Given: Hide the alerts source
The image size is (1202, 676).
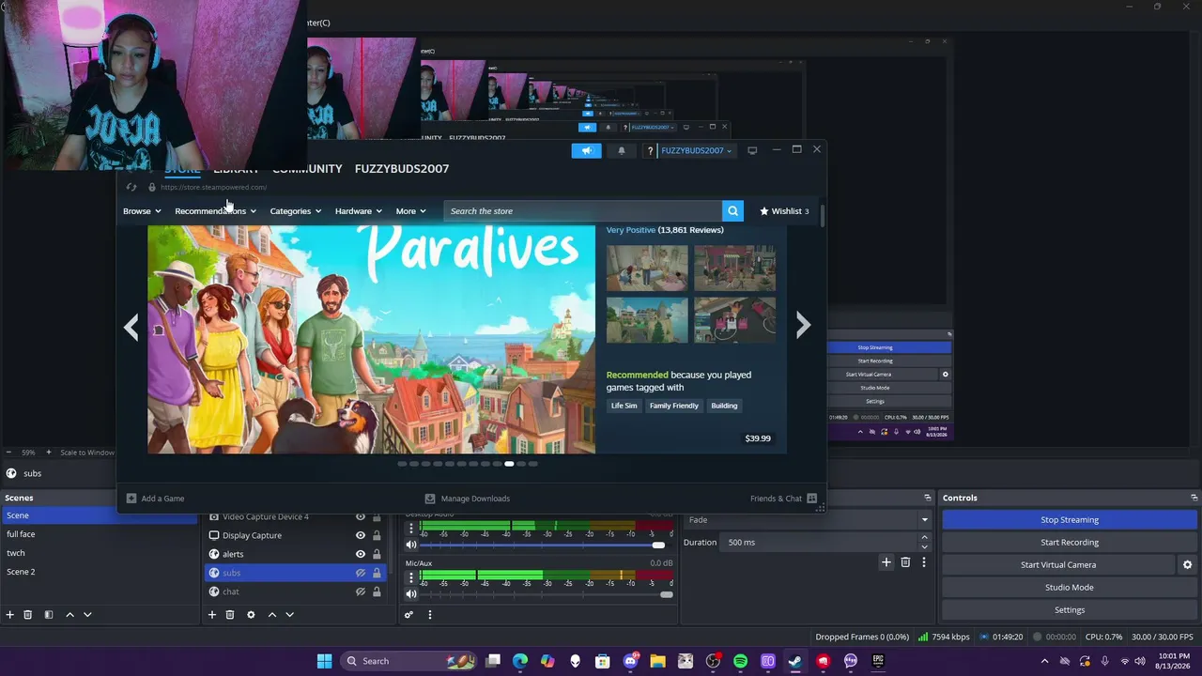Looking at the screenshot, I should point(360,555).
